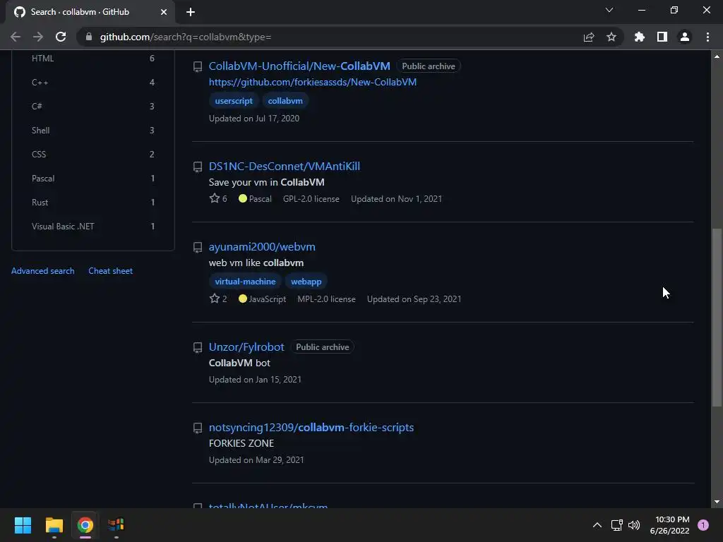Open the Cheat sheet link
Viewport: 723px width, 542px height.
click(x=111, y=271)
